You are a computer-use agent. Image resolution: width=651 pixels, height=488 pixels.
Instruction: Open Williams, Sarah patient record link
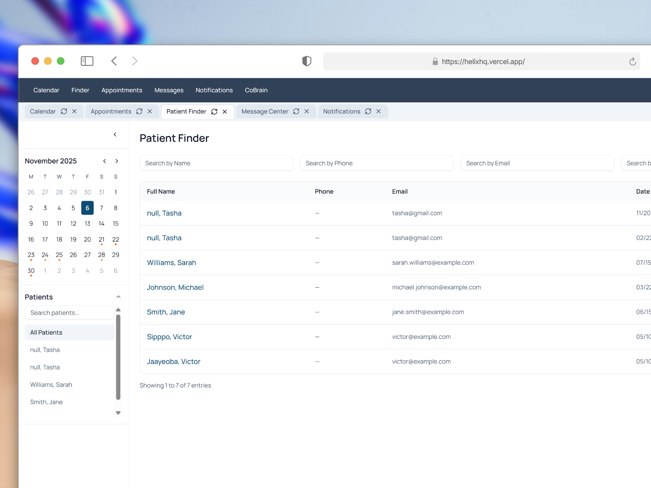pos(171,263)
